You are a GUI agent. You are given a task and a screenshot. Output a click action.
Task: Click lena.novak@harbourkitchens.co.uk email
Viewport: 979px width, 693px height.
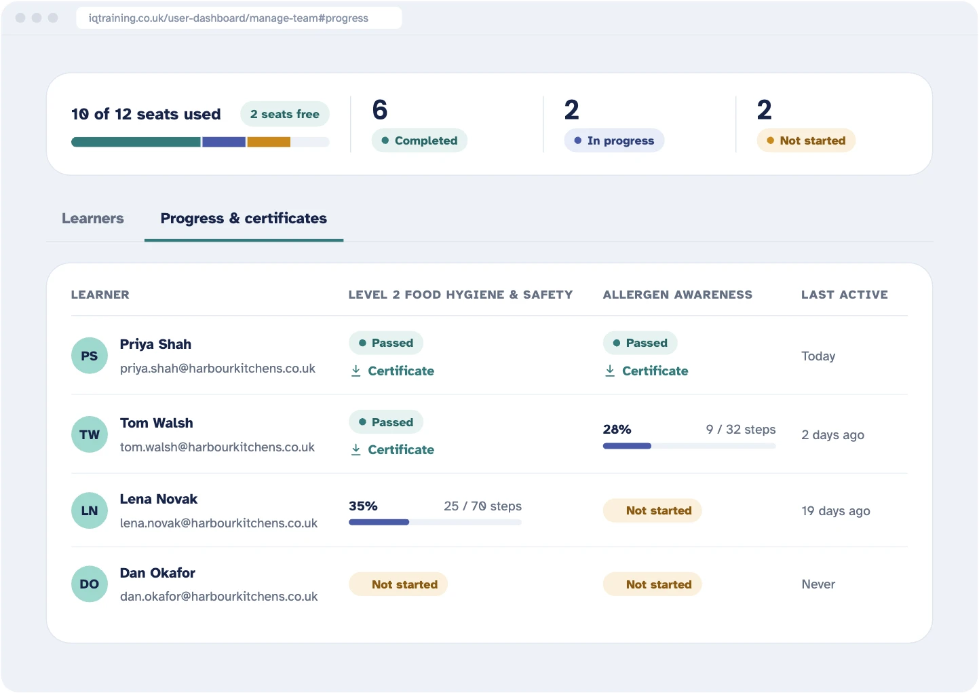click(x=218, y=523)
